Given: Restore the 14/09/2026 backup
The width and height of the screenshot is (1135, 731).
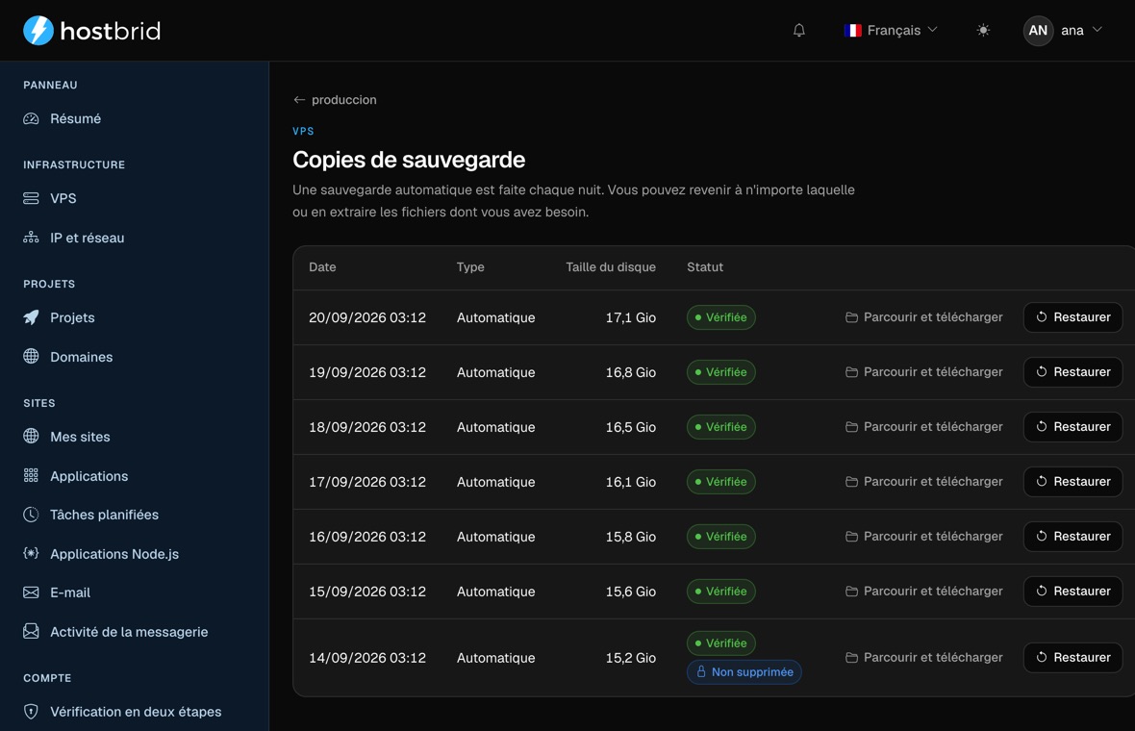Looking at the screenshot, I should (x=1072, y=657).
